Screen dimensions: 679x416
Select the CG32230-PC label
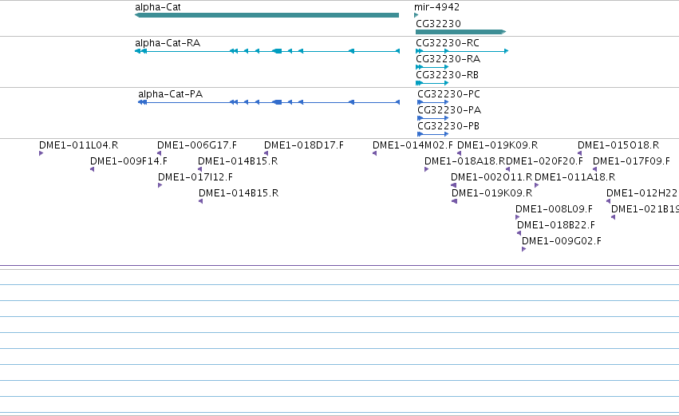(448, 94)
